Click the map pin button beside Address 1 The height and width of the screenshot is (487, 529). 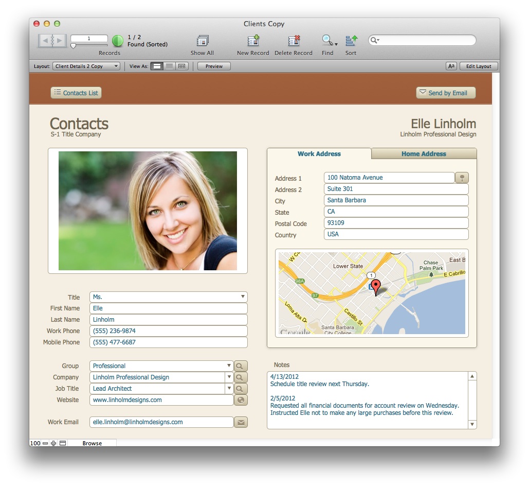click(x=462, y=178)
